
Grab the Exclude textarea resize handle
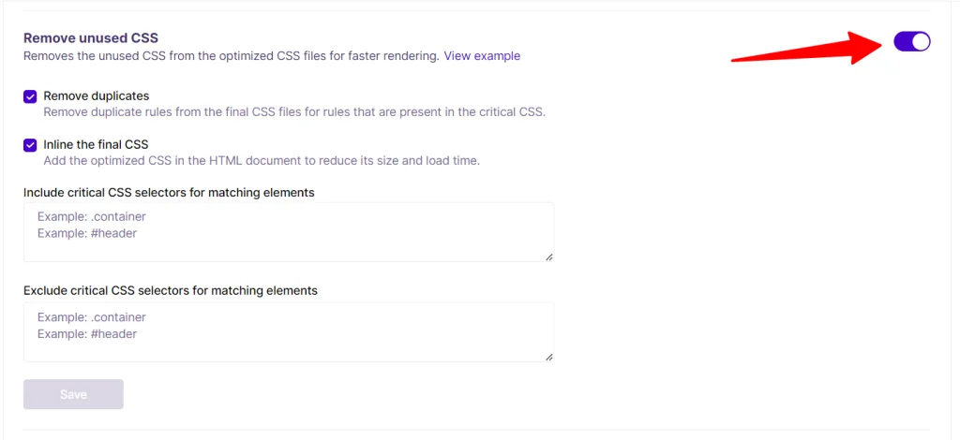[548, 356]
